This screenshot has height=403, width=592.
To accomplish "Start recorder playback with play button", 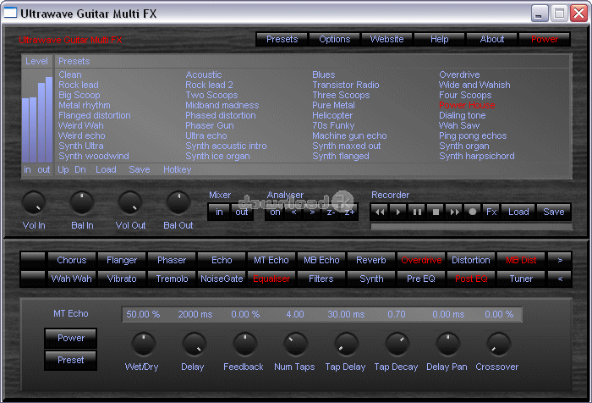I will point(398,213).
